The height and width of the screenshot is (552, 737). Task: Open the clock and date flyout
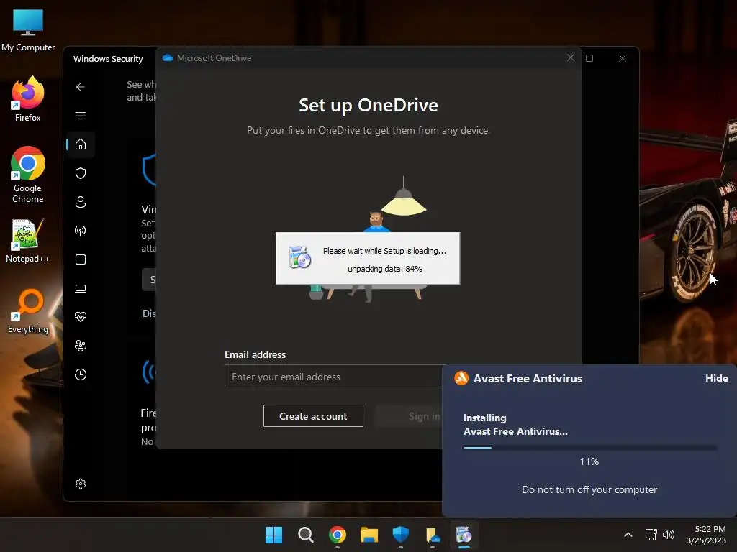(x=707, y=535)
